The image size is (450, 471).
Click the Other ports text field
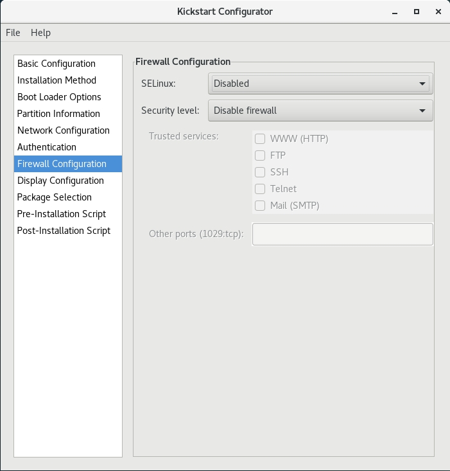[343, 234]
